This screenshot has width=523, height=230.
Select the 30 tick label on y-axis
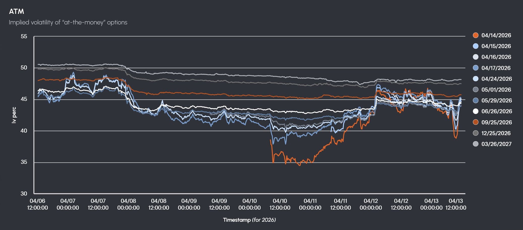tap(24, 194)
